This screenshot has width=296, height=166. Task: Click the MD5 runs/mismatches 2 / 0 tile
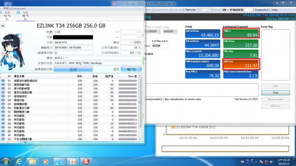(x=240, y=74)
